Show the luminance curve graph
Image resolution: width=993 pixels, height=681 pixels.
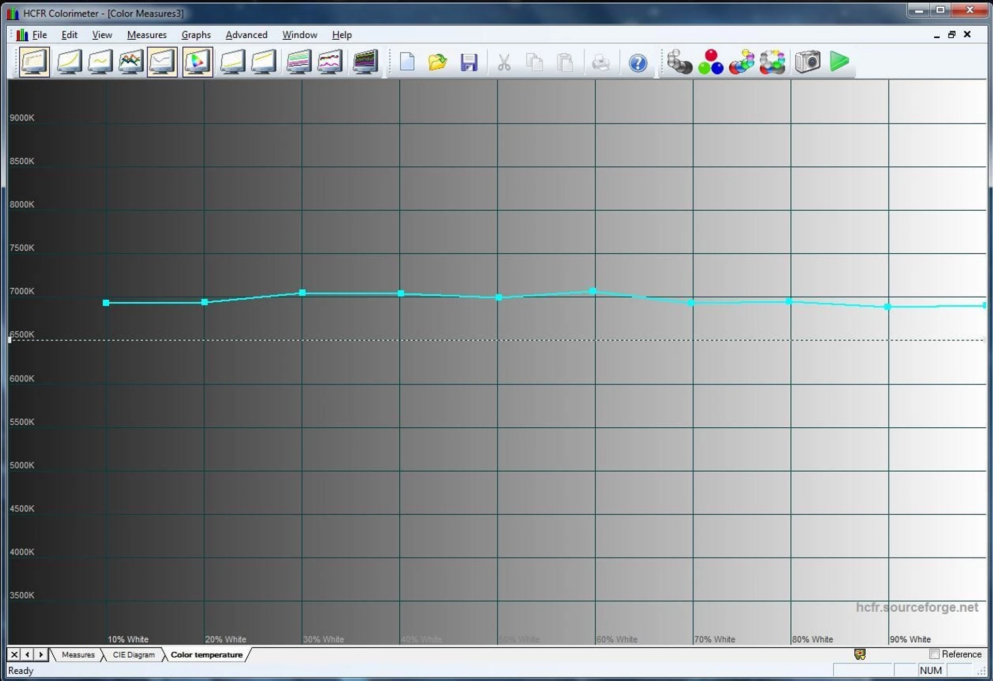click(x=69, y=62)
